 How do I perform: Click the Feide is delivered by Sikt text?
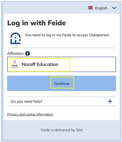(62, 130)
